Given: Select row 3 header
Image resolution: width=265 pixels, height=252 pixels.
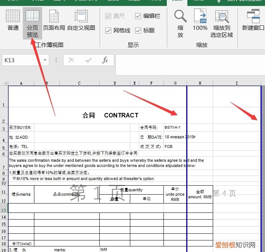Looking at the screenshot, I should point(4,128).
